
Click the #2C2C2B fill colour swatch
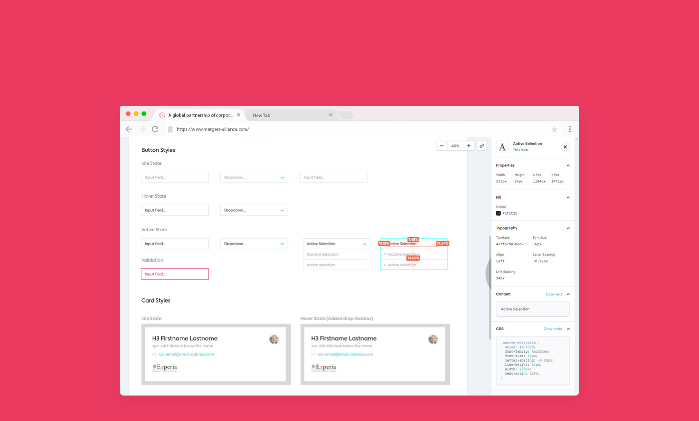[x=498, y=213]
